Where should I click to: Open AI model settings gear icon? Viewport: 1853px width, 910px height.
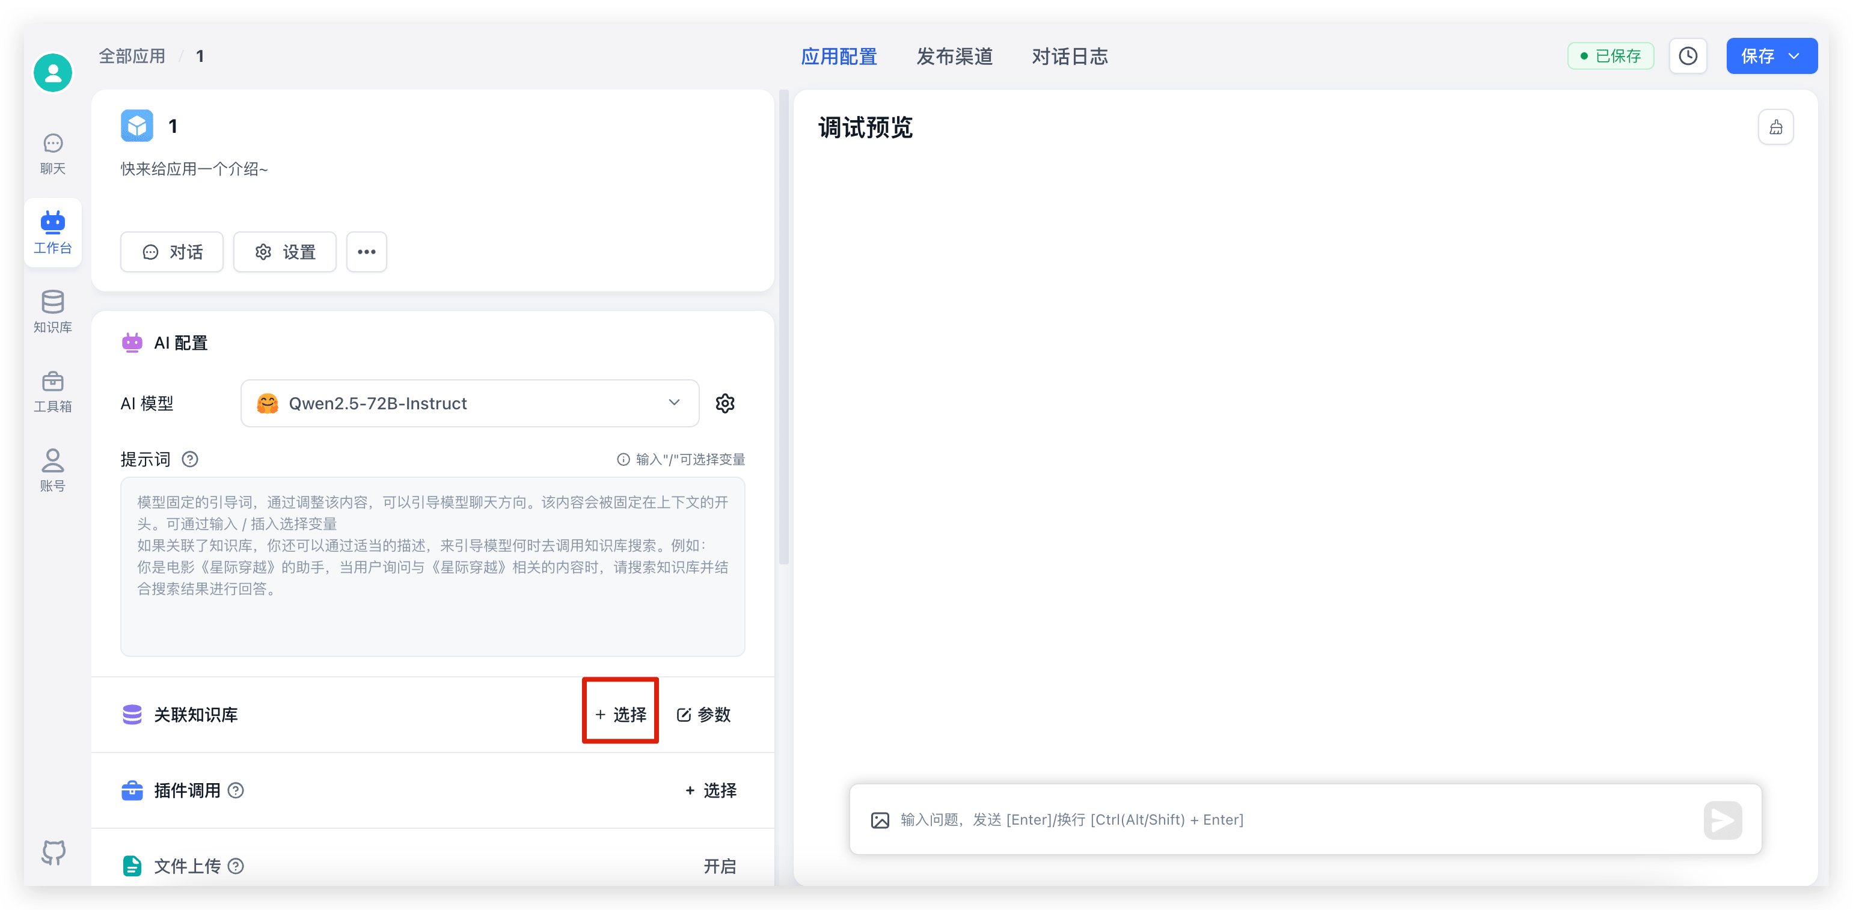(724, 403)
